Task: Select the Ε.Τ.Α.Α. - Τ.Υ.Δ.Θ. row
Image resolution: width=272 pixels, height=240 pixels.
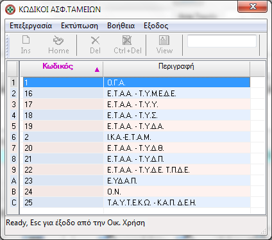Action: pos(137,148)
